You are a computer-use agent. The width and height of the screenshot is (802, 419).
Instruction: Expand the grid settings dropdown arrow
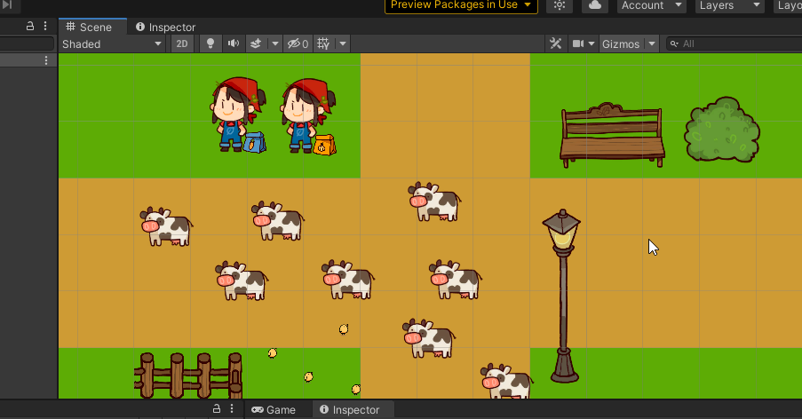tap(343, 43)
